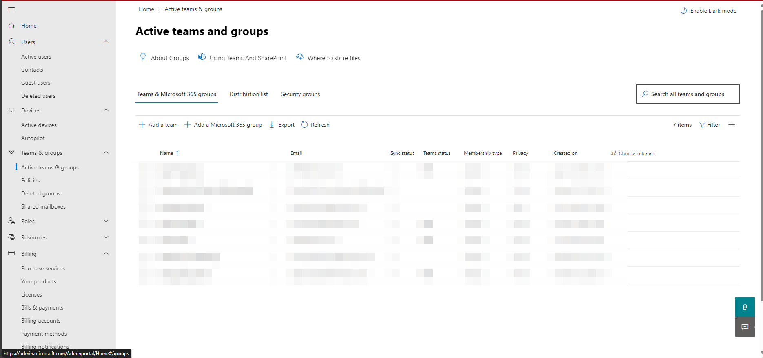Image resolution: width=763 pixels, height=358 pixels.
Task: Click the Sync status column header
Action: [x=402, y=153]
